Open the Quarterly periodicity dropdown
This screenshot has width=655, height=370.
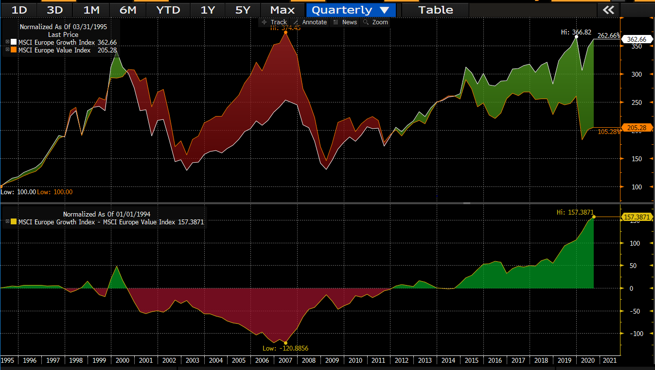[351, 10]
